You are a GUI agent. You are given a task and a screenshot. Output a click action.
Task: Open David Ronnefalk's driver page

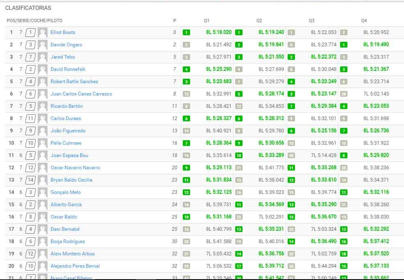tap(68, 69)
